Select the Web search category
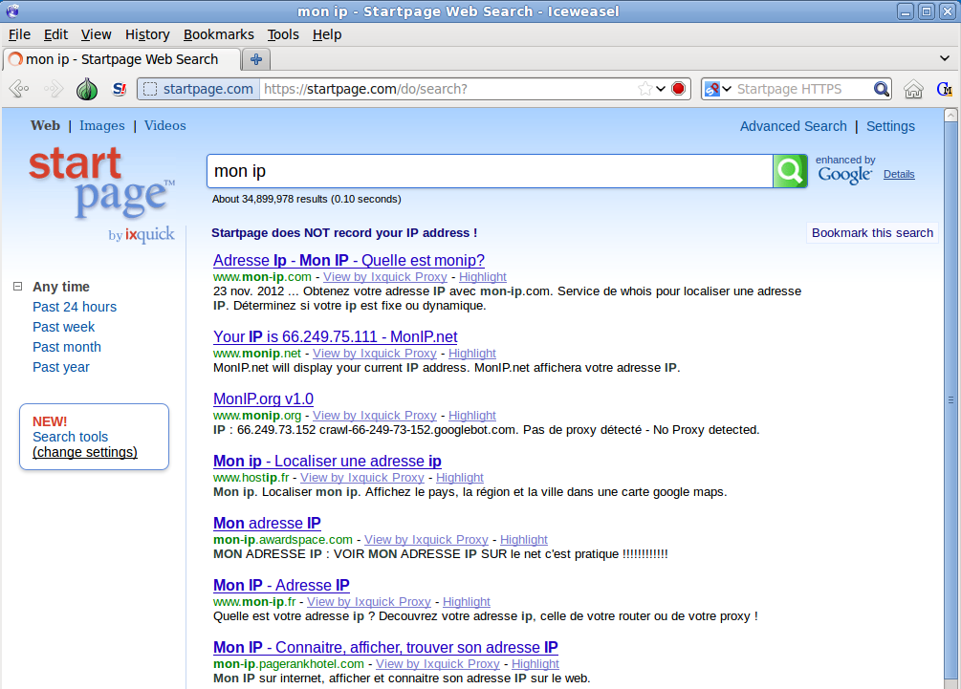This screenshot has height=689, width=961. (x=45, y=125)
